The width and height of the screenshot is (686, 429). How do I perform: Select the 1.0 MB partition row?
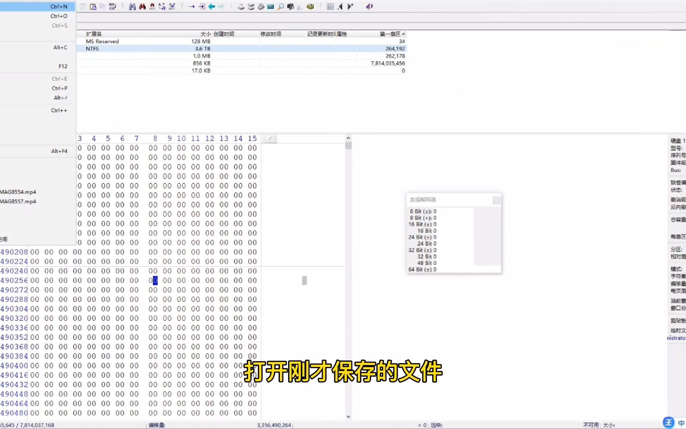pos(241,56)
